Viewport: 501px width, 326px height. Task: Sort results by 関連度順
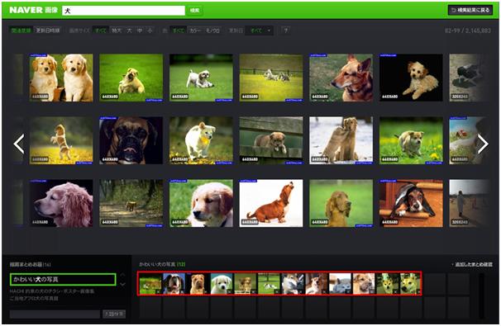pyautogui.click(x=21, y=31)
